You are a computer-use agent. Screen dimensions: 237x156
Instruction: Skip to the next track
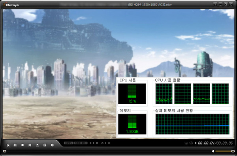30,145
